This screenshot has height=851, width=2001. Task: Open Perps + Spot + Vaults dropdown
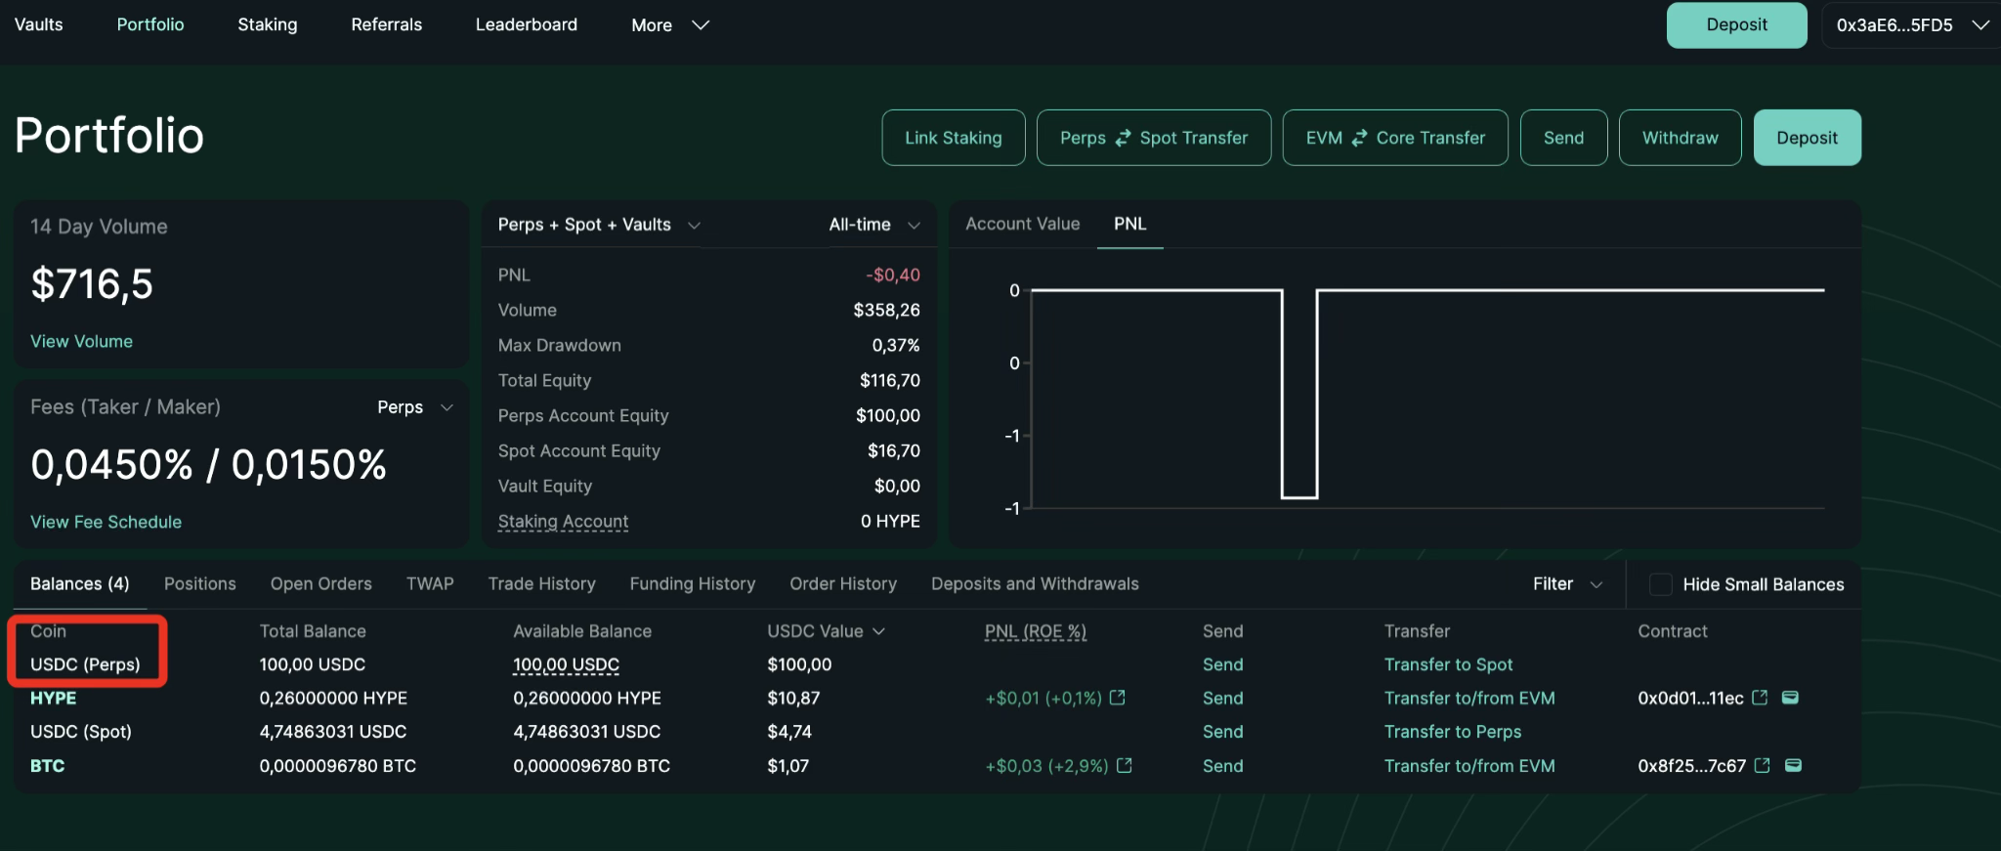pos(598,225)
